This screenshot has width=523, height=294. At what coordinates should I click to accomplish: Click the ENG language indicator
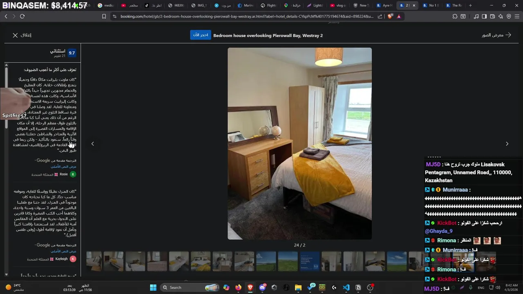481,287
